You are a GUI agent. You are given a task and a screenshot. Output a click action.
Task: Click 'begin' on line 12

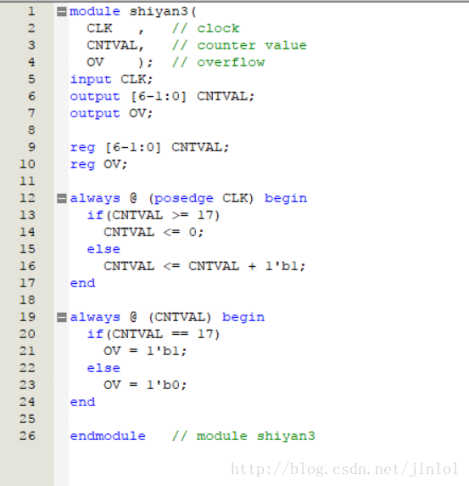click(x=286, y=198)
